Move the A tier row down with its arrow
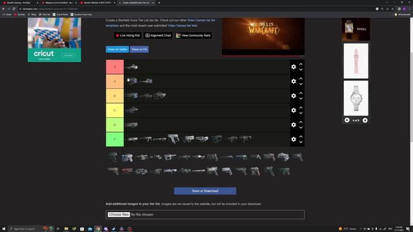This screenshot has height=232, width=413. coord(301,84)
